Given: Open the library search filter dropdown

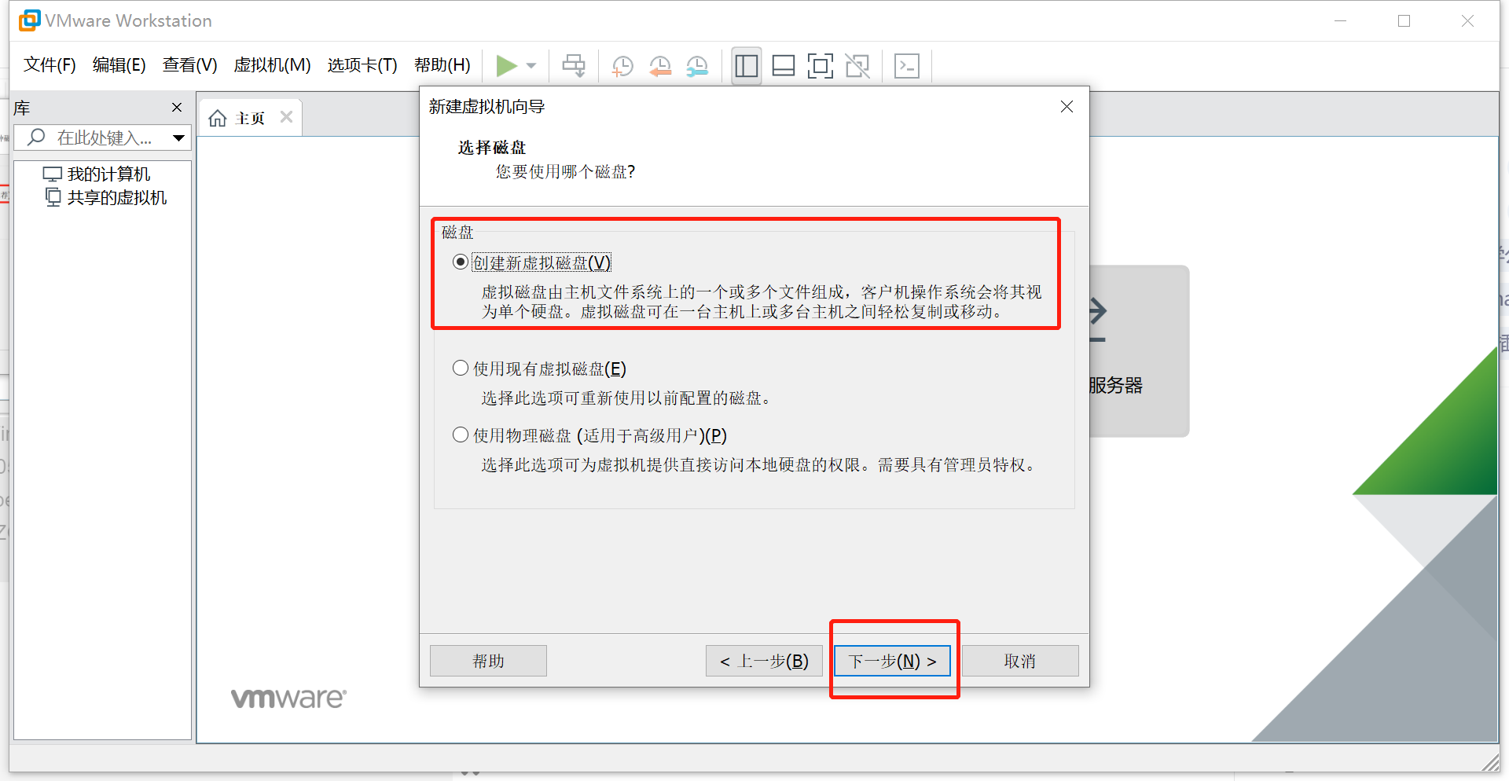Looking at the screenshot, I should (x=179, y=137).
